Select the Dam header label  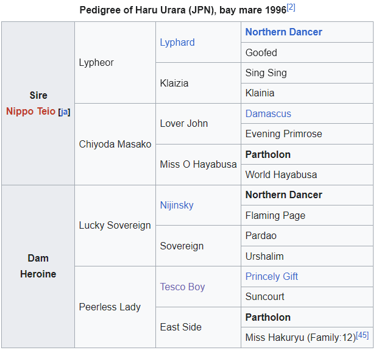(x=38, y=259)
